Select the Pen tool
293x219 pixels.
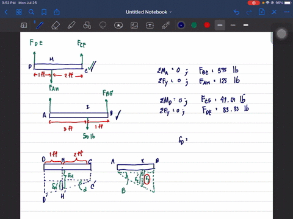pos(40,26)
